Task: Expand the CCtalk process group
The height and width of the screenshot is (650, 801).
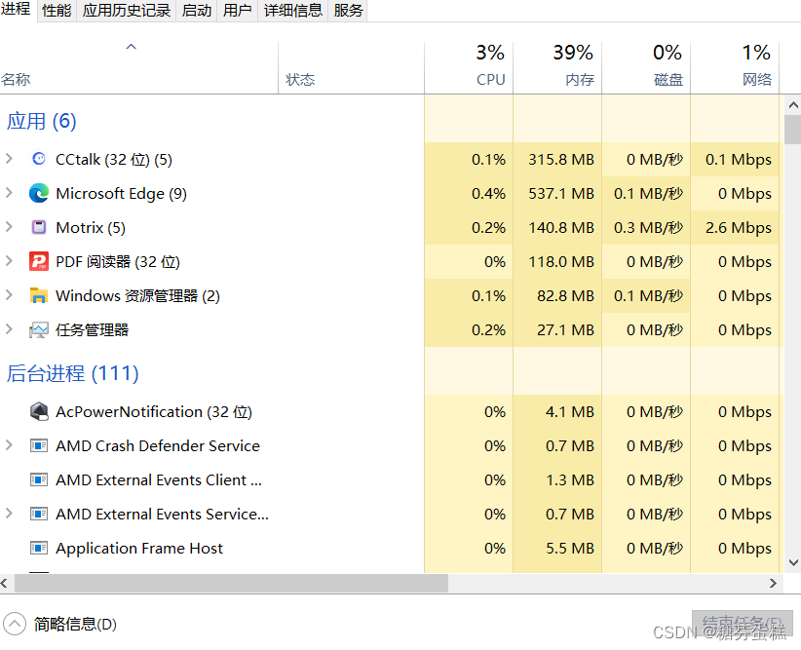Action: click(x=9, y=159)
